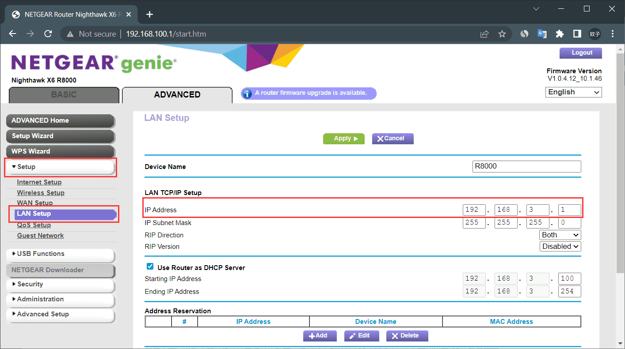Click the MAC Address column header
The height and width of the screenshot is (349, 625).
tap(511, 322)
